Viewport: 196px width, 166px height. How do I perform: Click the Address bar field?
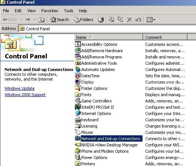107,29
